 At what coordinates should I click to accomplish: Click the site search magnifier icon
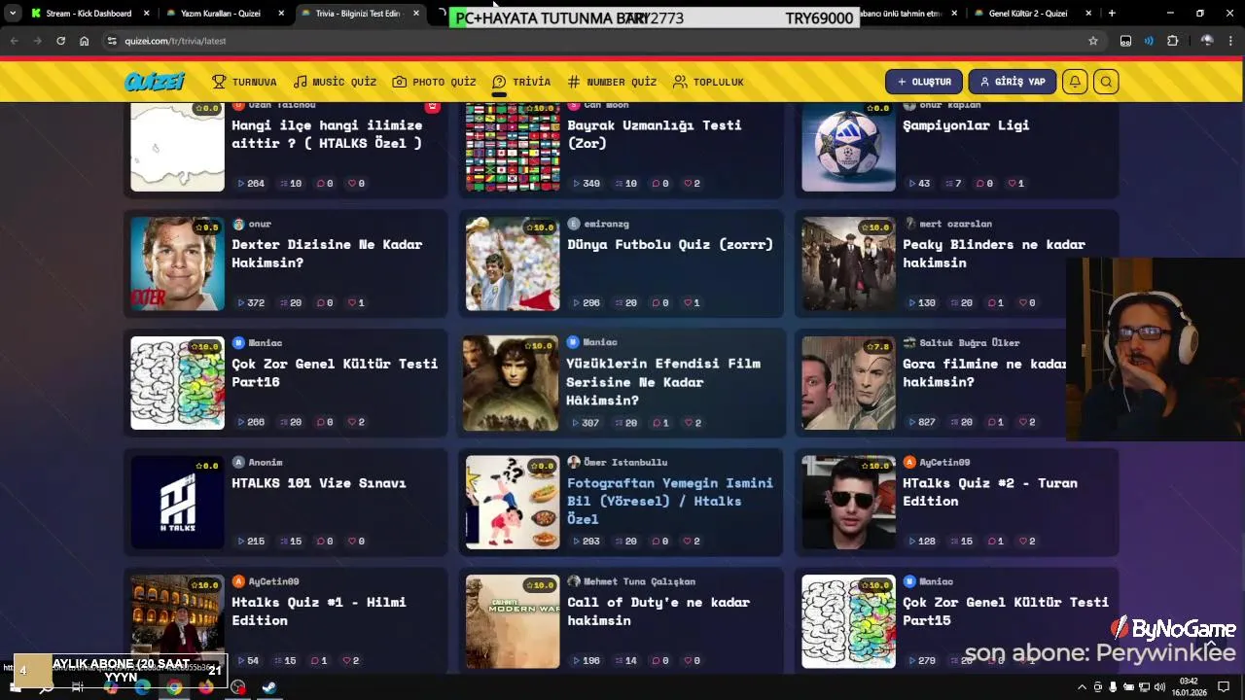point(1106,82)
